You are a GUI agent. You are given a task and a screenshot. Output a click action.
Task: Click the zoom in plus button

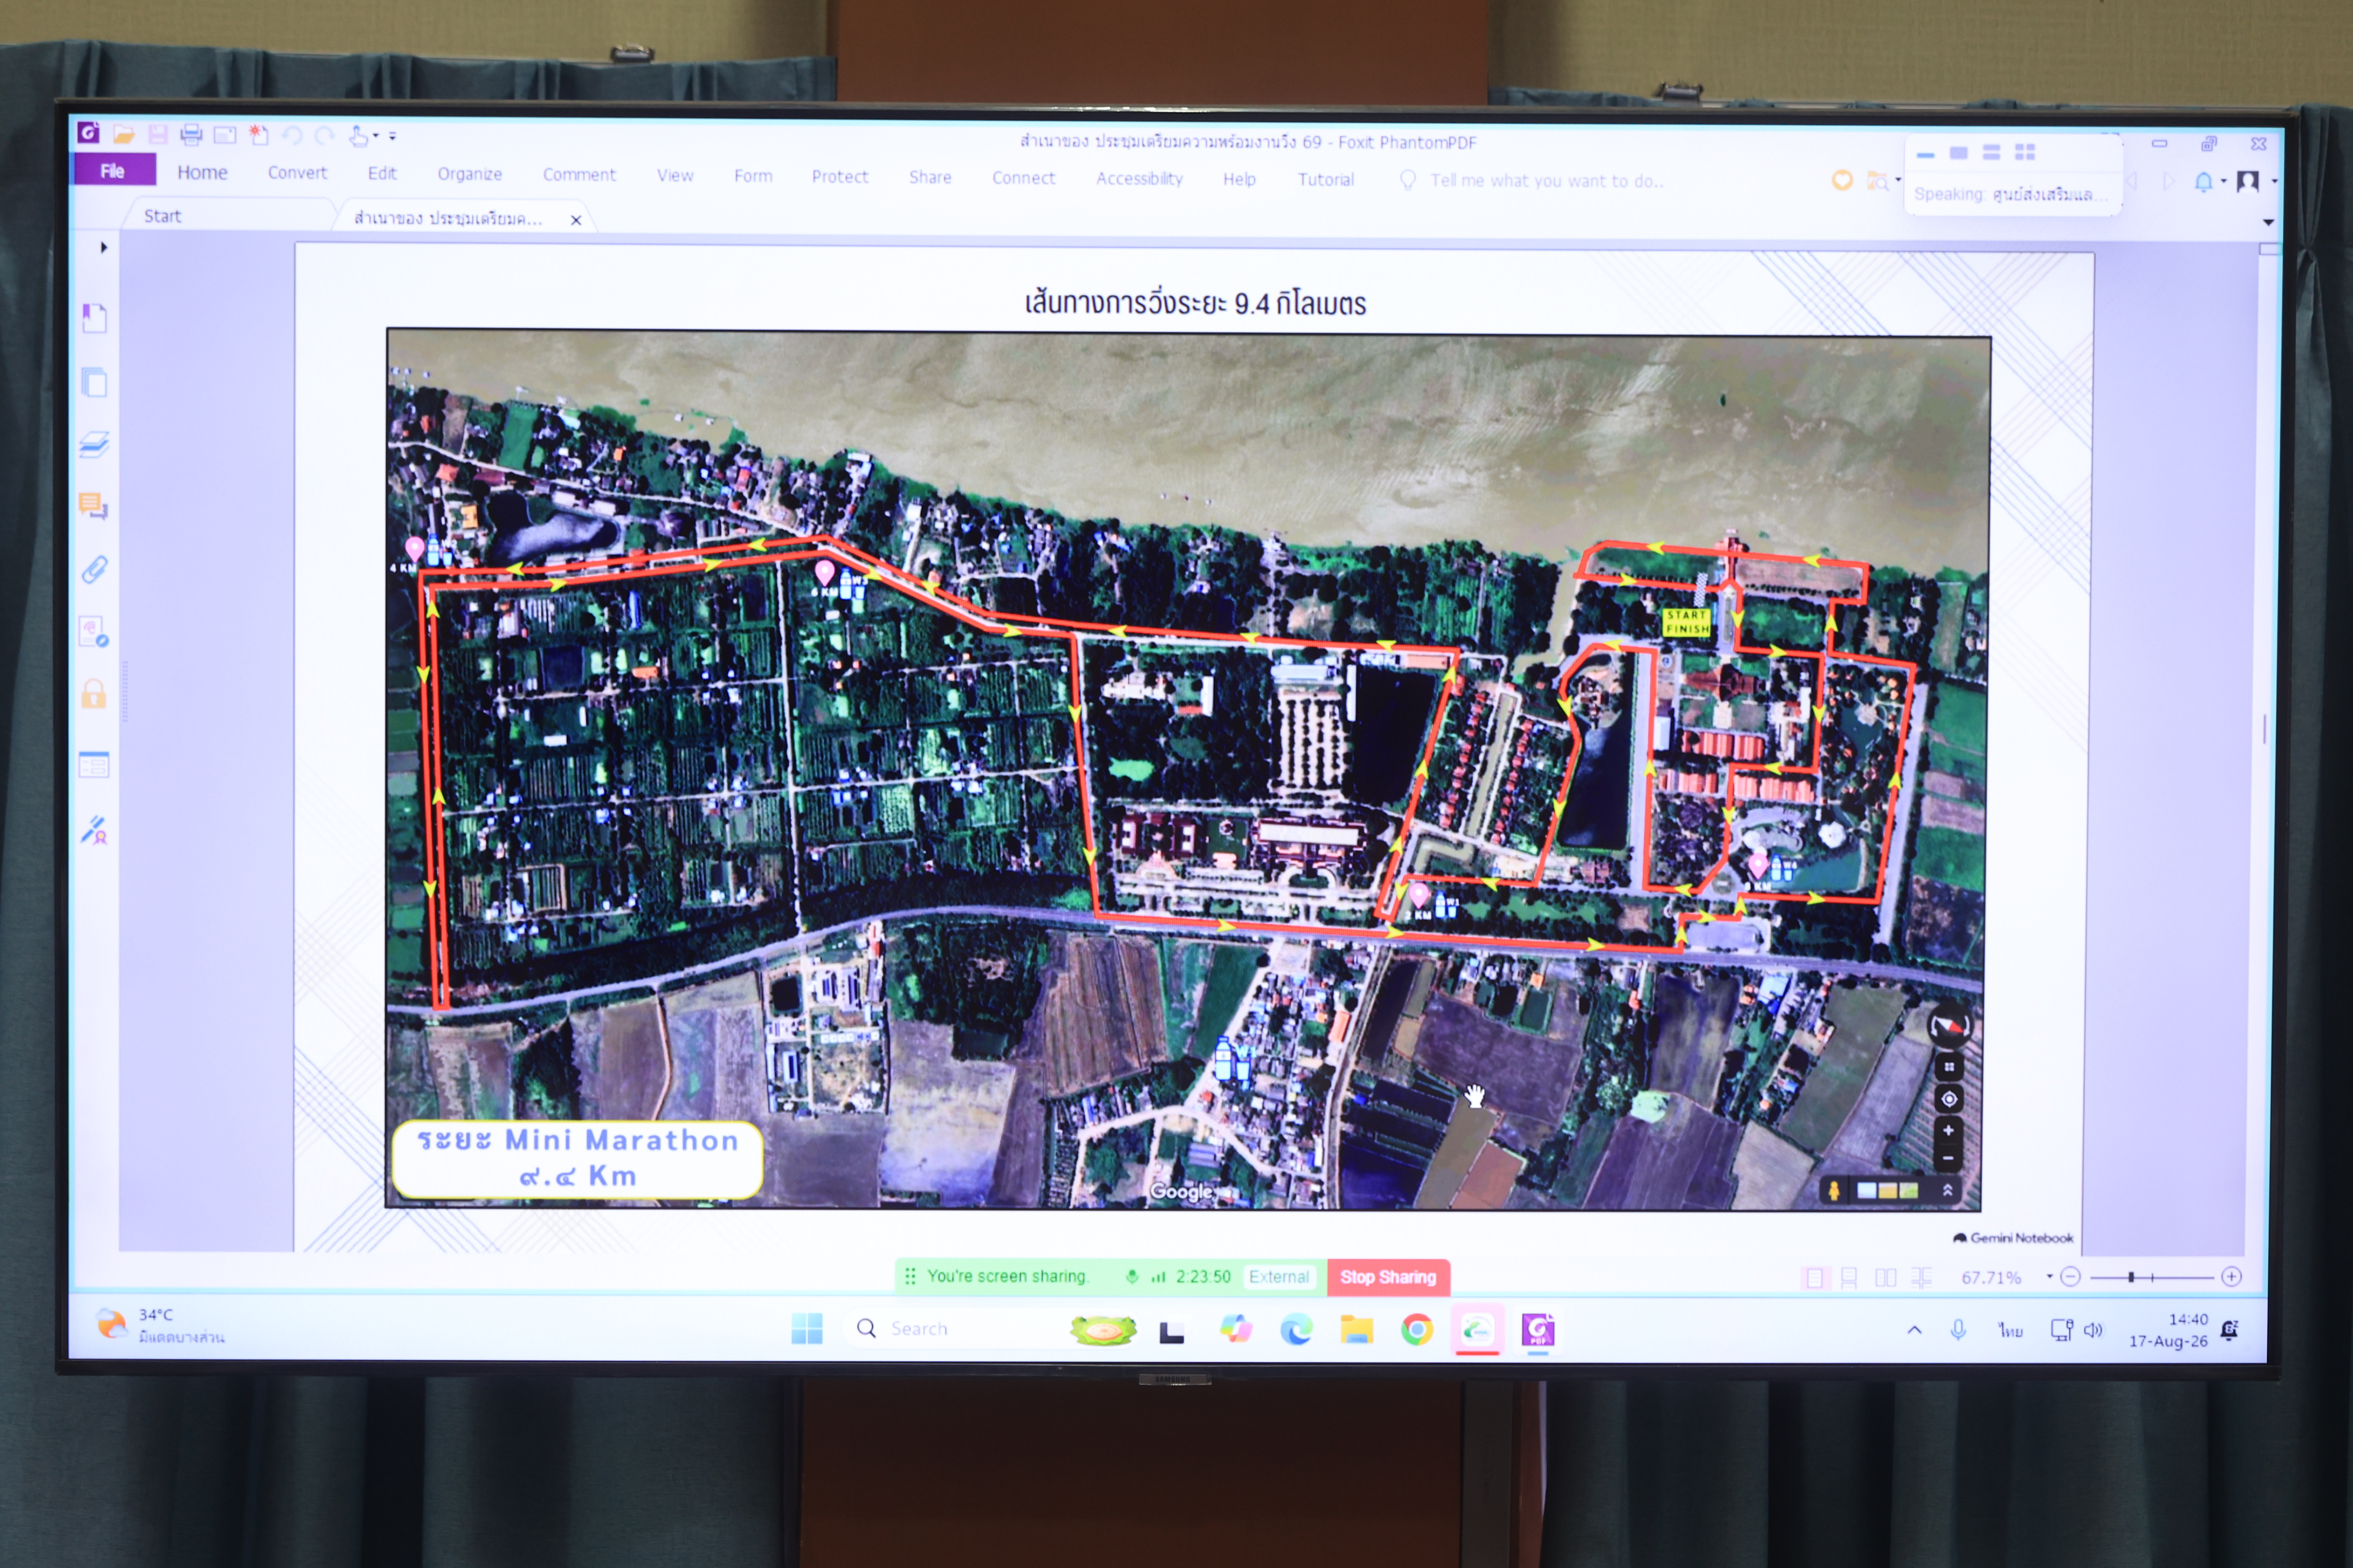(x=2231, y=1277)
